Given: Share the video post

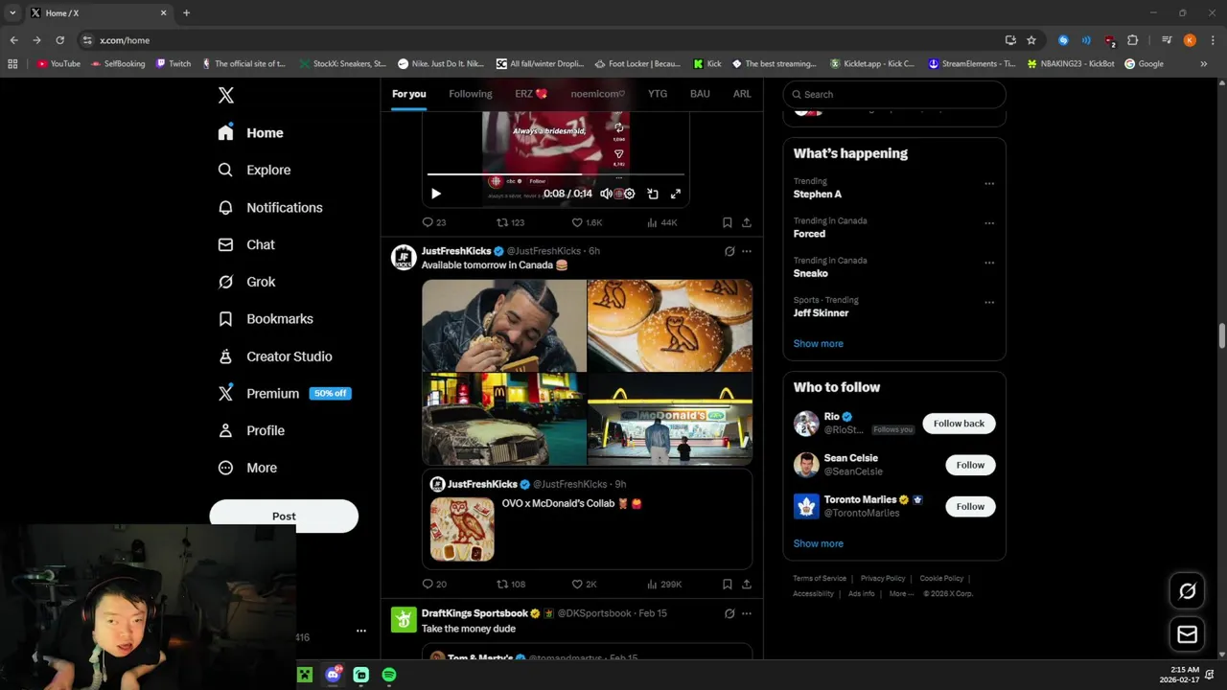Looking at the screenshot, I should (747, 222).
